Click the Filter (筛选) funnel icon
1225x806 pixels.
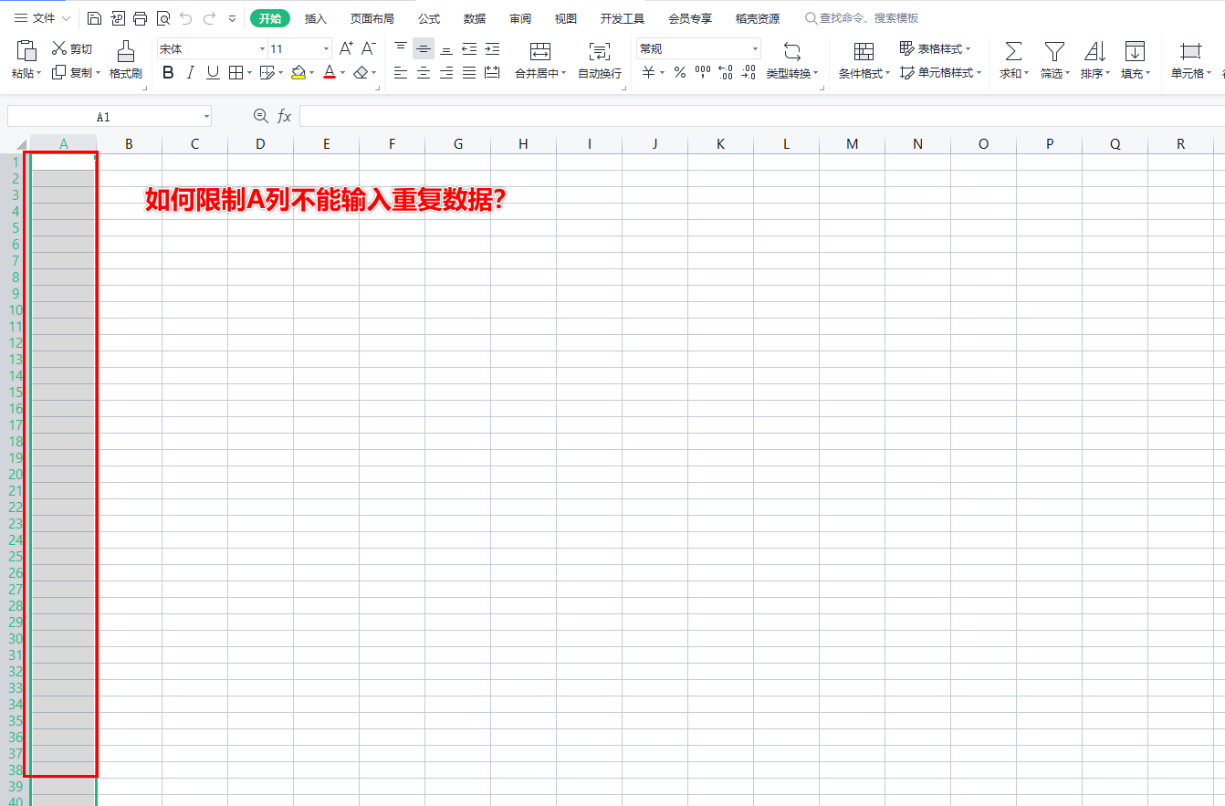[1054, 51]
